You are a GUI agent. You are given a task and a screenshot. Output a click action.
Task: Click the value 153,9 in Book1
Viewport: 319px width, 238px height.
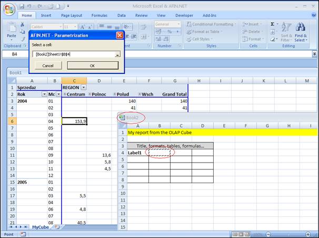(x=74, y=121)
